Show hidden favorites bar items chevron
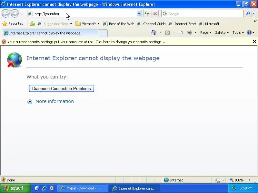 click(255, 21)
